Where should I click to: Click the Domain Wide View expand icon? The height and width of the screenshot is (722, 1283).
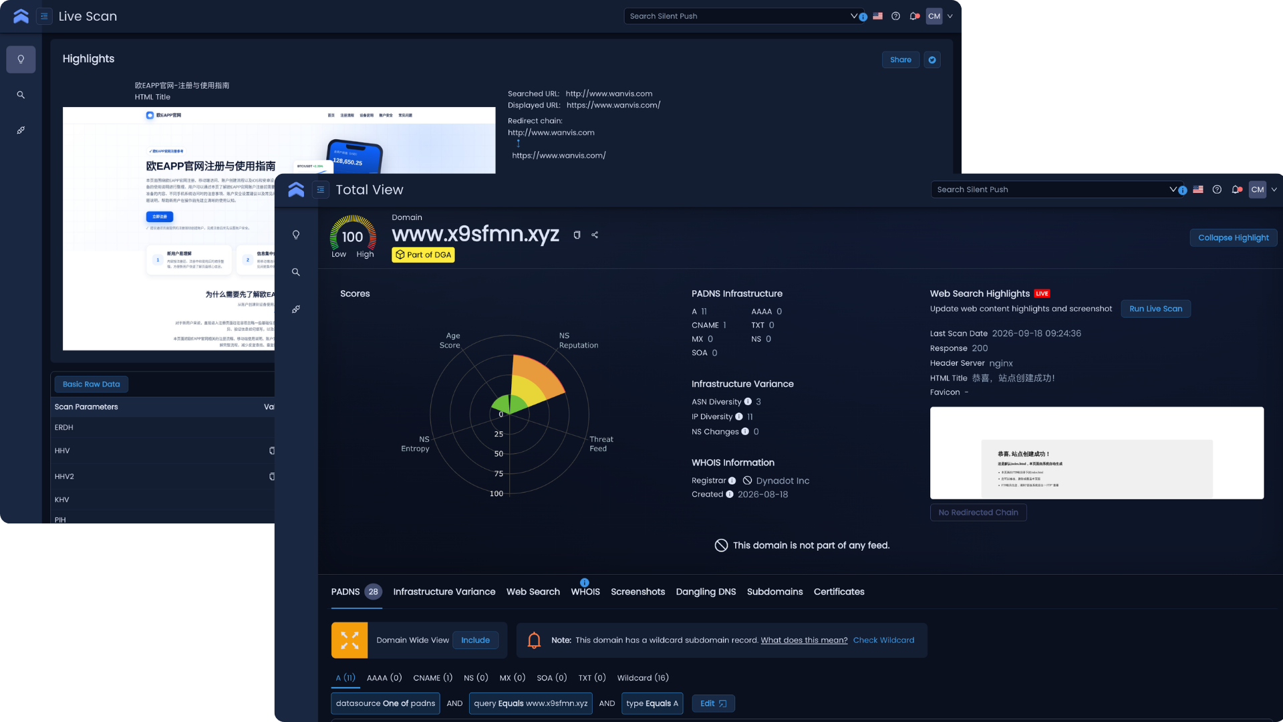point(349,640)
